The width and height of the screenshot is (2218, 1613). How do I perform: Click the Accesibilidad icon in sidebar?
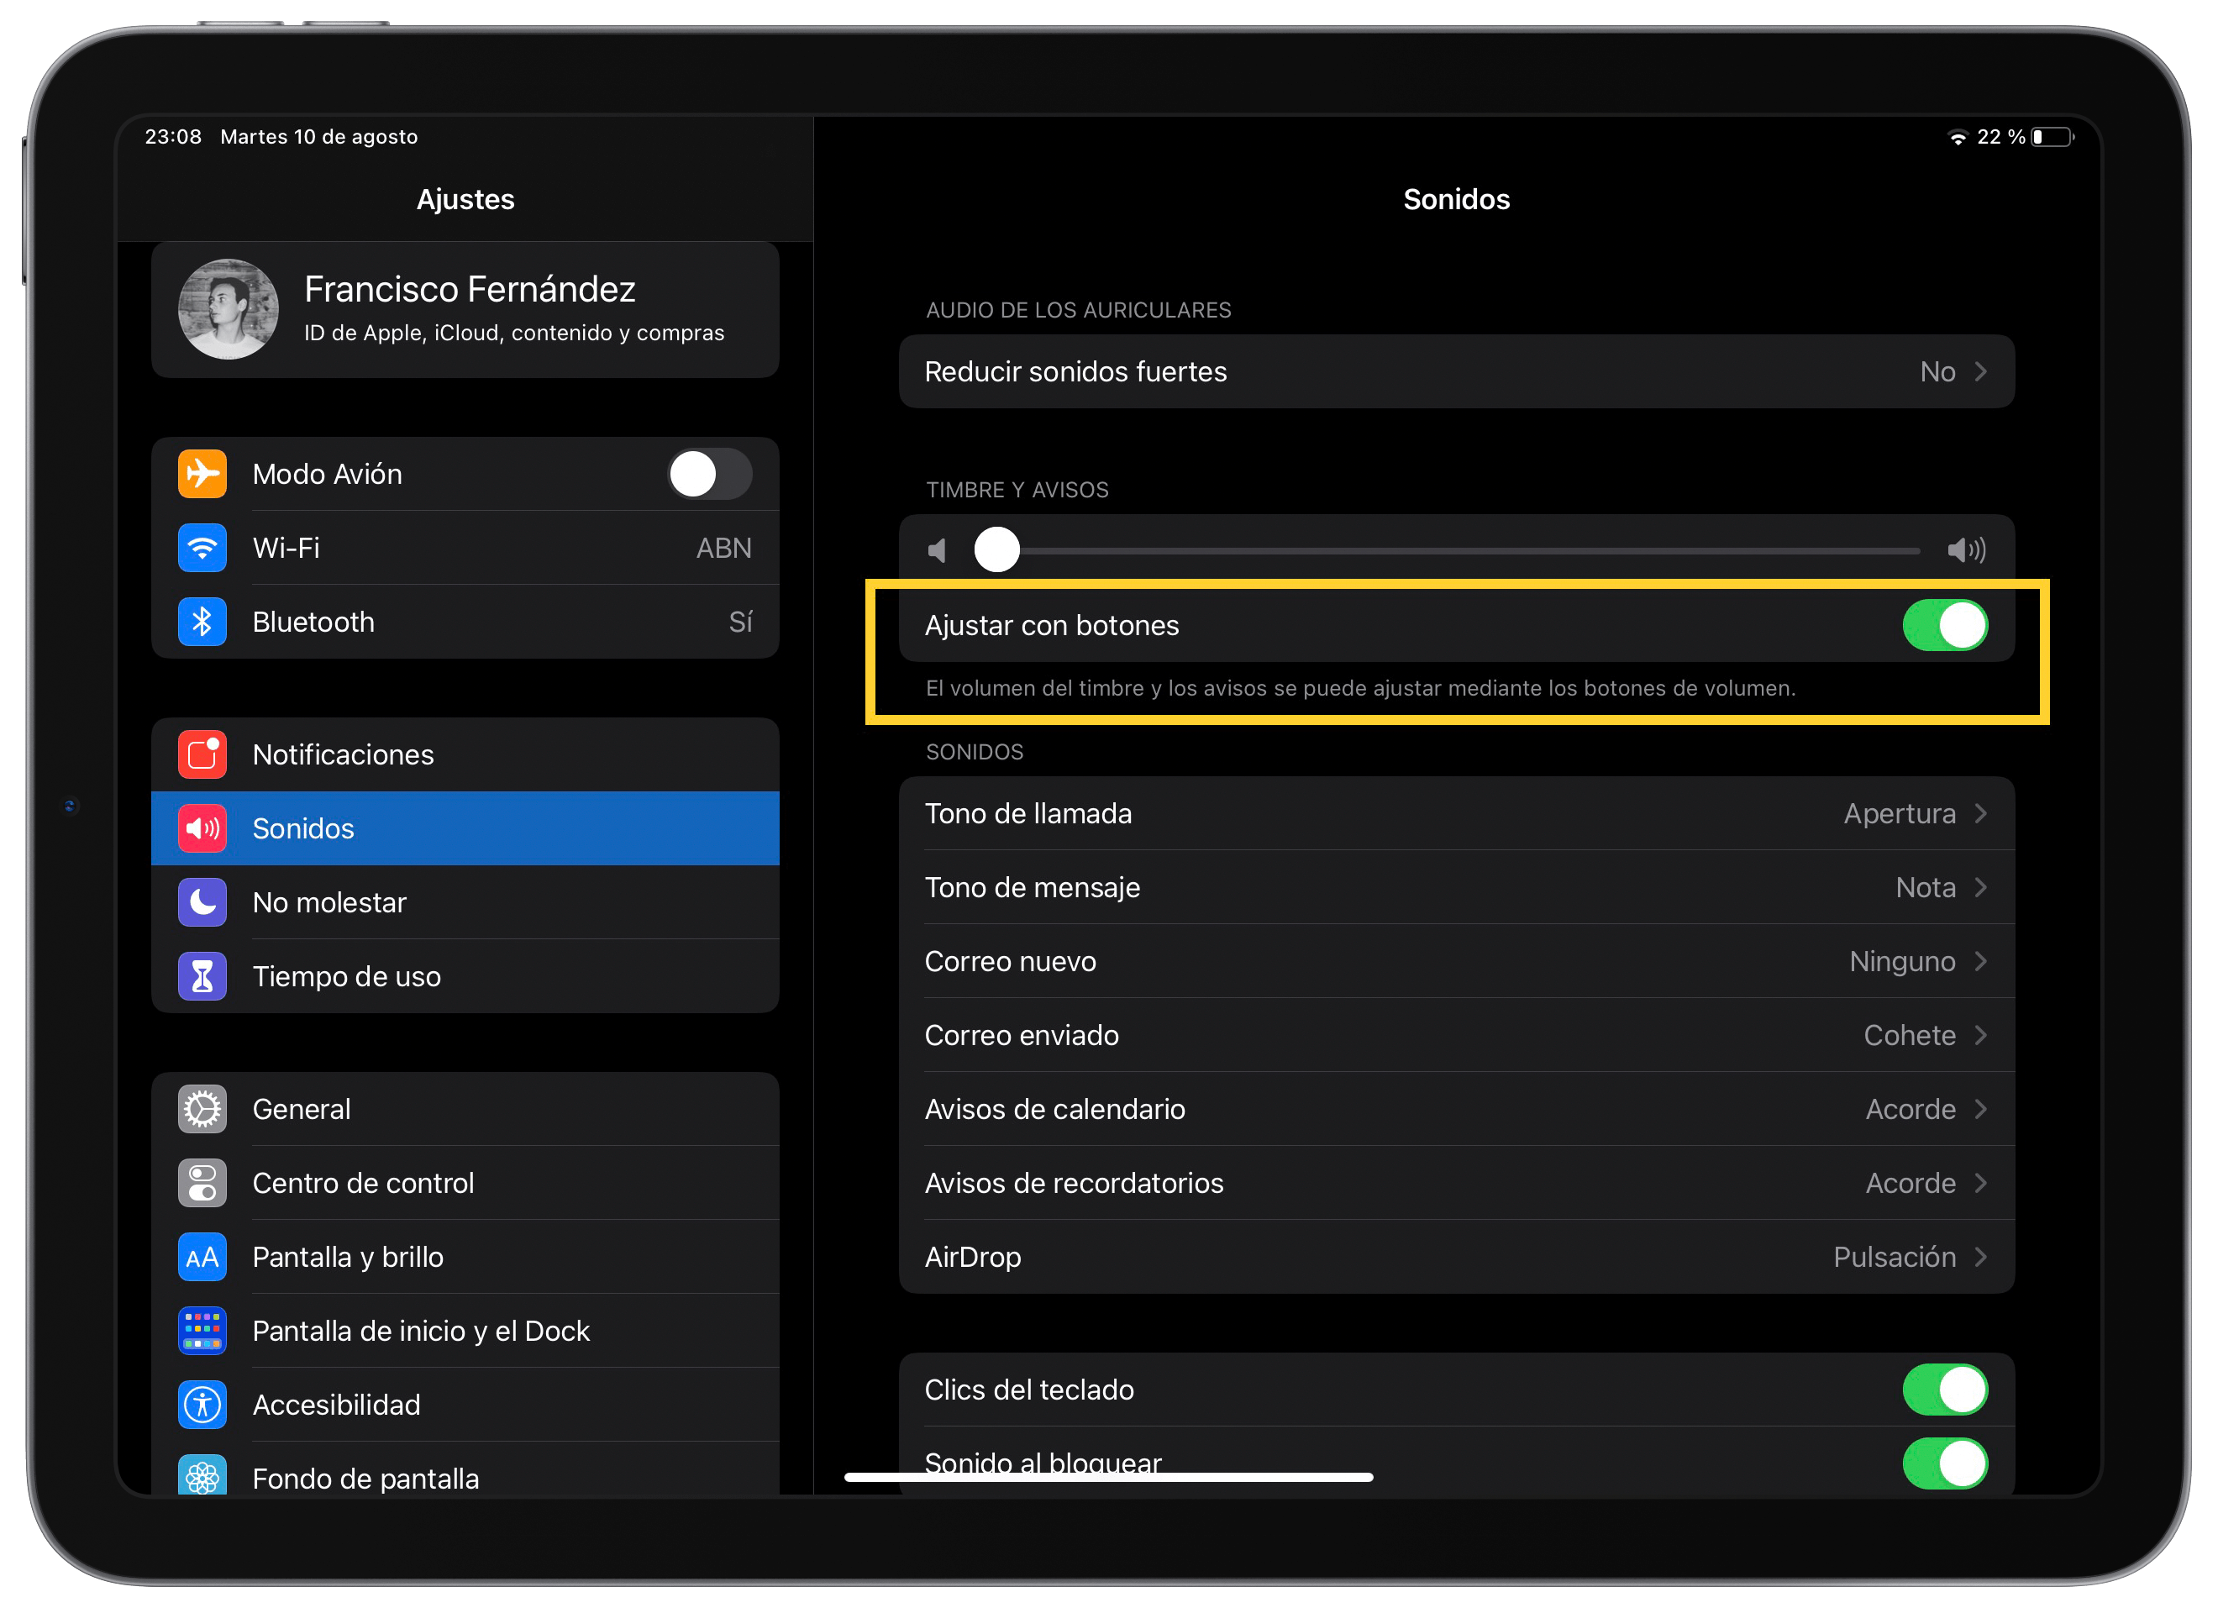click(x=202, y=1405)
